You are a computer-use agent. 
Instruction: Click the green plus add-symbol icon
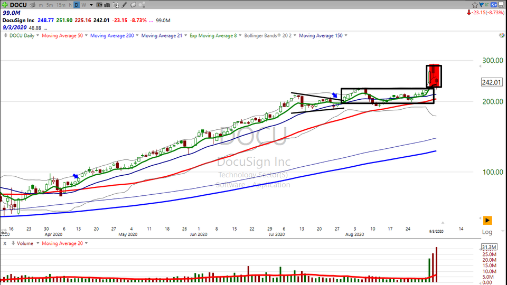(5, 5)
